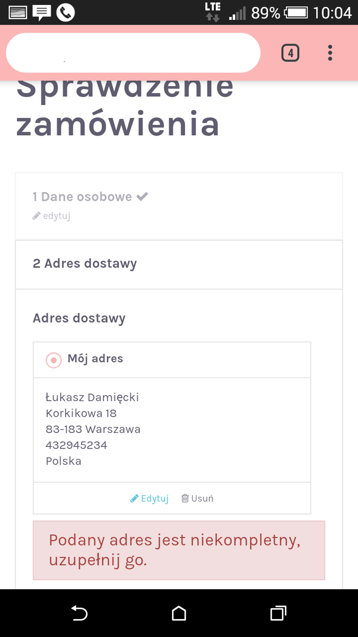358x637 pixels.
Task: Tap the incomplete address error alert
Action: (x=179, y=550)
